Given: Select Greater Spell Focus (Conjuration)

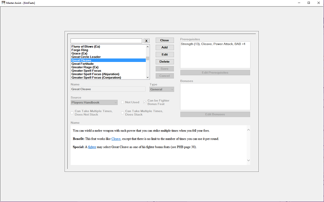Looking at the screenshot, I should (x=108, y=77).
